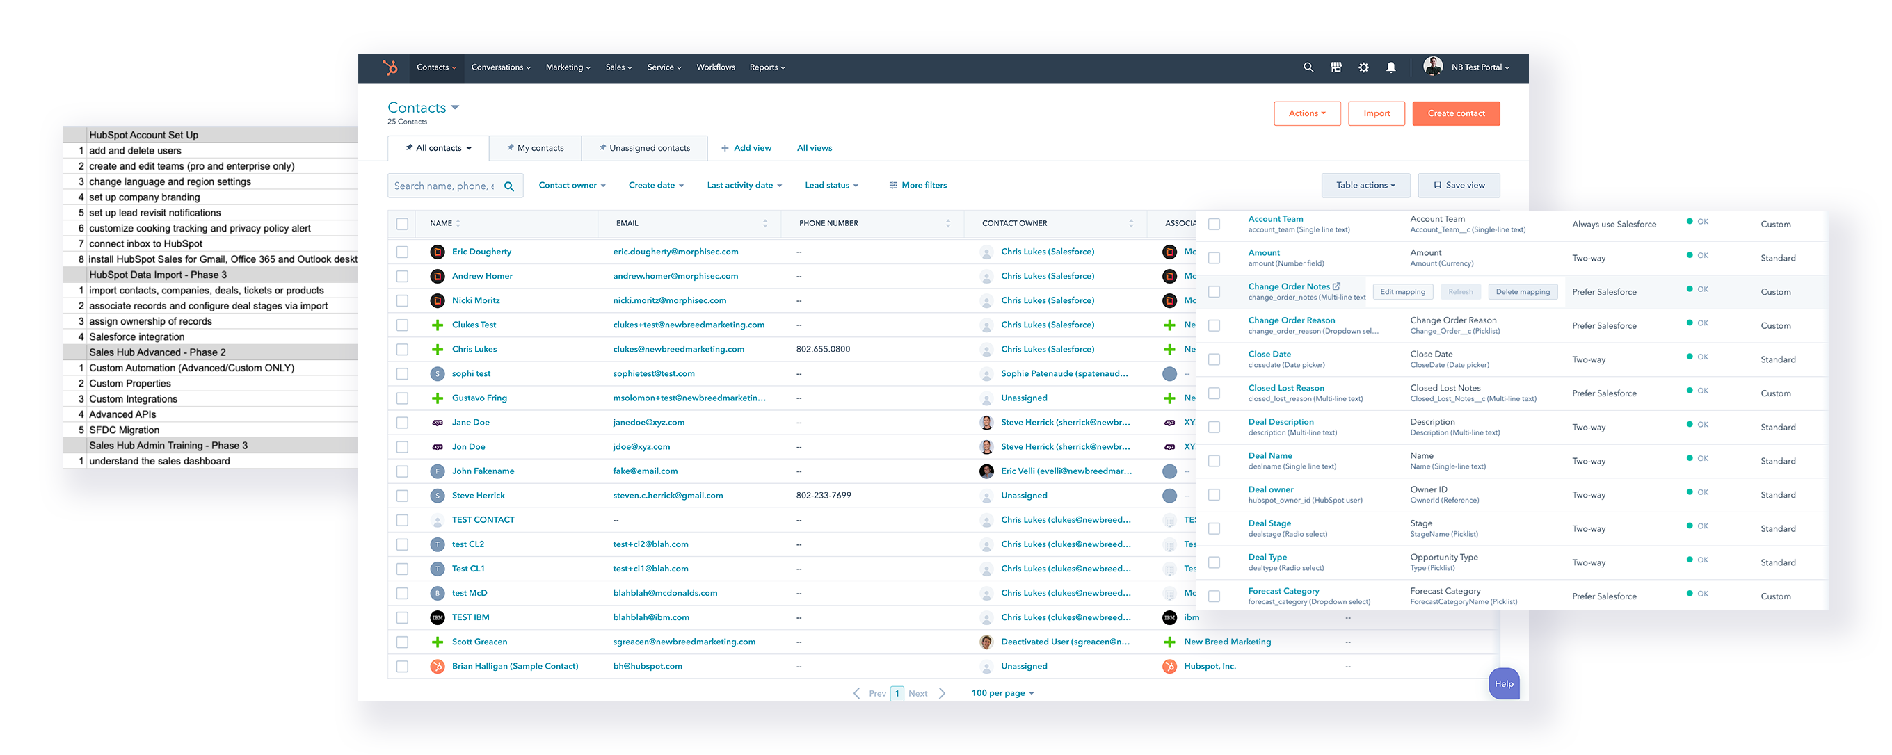Click the Next page arrow icon
Screen dimensions: 1892x755
point(943,693)
